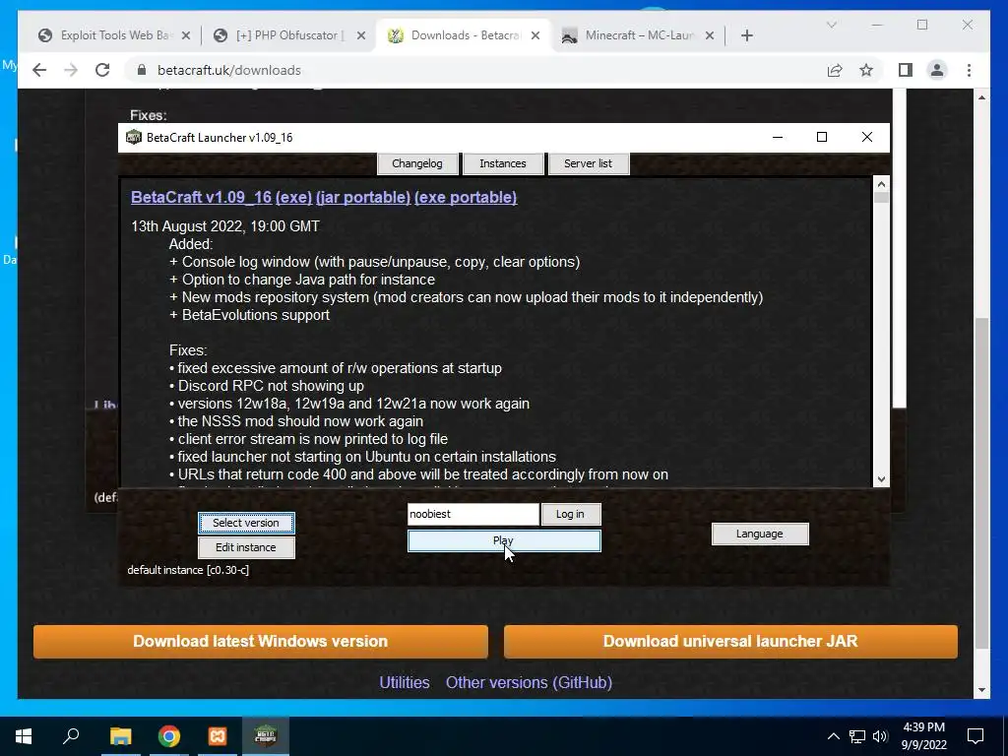Viewport: 1008px width, 756px height.
Task: Close the Downloads - Betacraft tab
Action: coord(535,35)
